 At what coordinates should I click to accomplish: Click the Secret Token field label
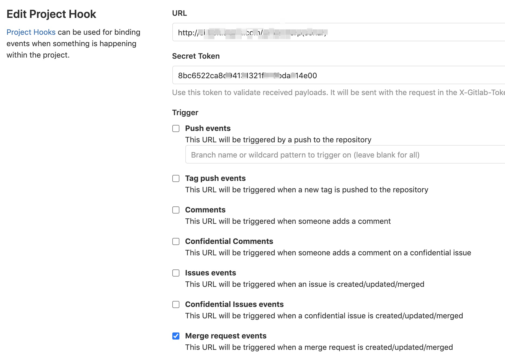coord(196,56)
